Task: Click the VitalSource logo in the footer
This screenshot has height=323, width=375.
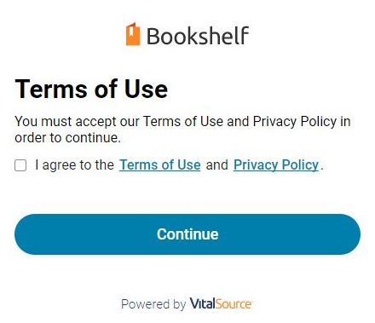Action: [x=221, y=303]
